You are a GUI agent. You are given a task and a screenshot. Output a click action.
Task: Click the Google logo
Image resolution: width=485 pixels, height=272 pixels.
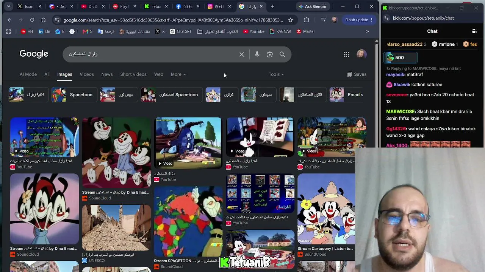click(x=34, y=54)
